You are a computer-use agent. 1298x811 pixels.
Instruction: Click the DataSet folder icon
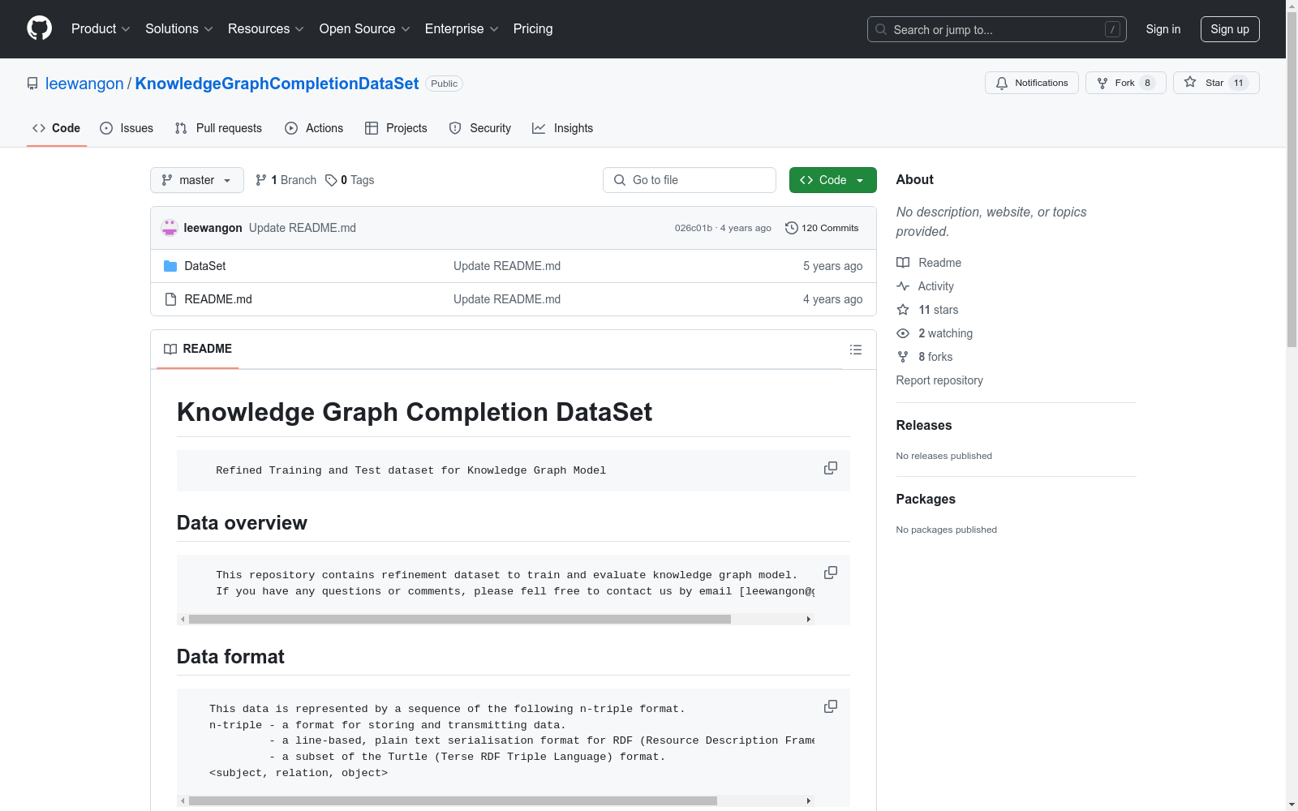click(170, 266)
